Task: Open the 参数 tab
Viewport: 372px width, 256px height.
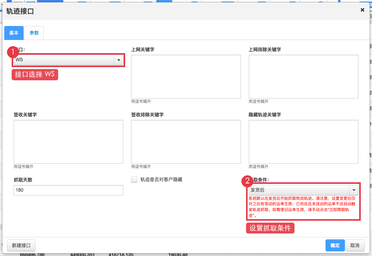Action: (x=34, y=33)
